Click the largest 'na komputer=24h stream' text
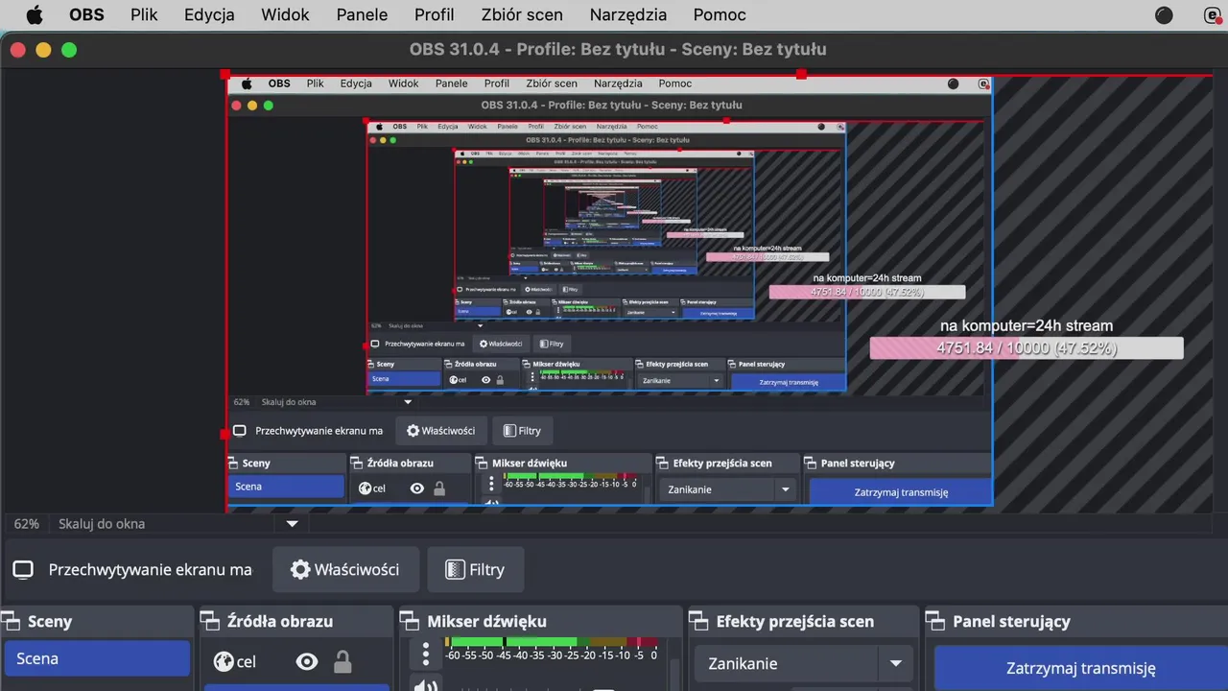Viewport: 1228px width, 691px height. 1027,325
